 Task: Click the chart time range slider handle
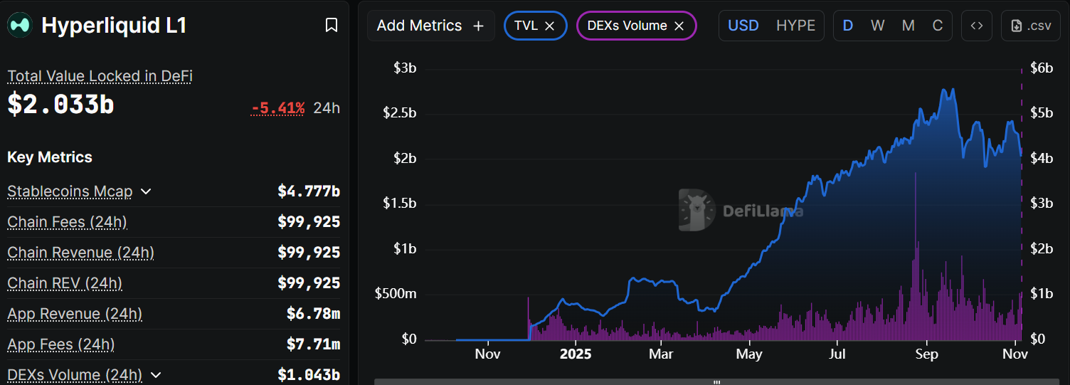[x=716, y=382]
